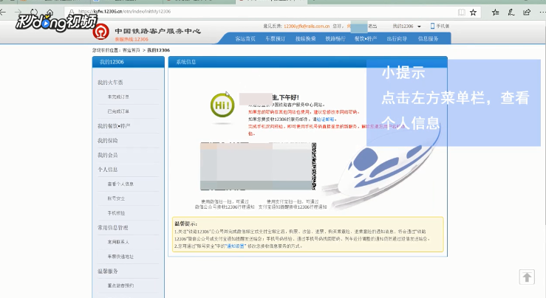Viewport: 546px width, 298px height.
Task: Open the favorites hub list icon
Action: [495, 13]
